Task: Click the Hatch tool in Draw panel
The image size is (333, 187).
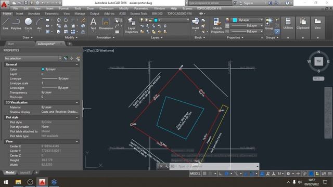Action: pyautogui.click(x=47, y=32)
